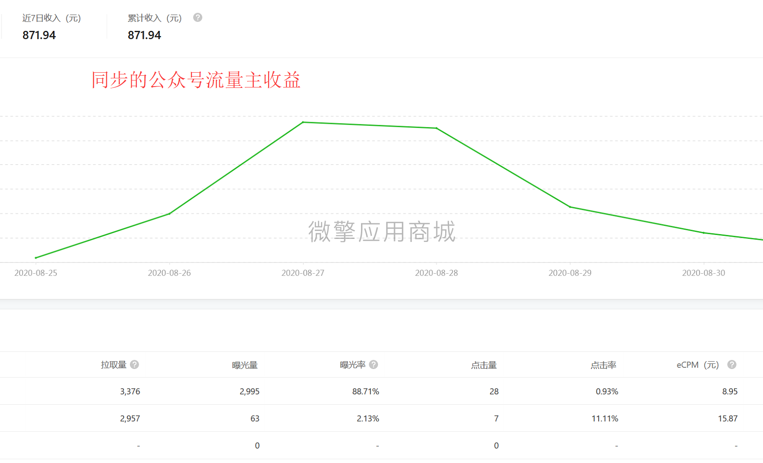Click the 累计收入 value 871.94
This screenshot has width=763, height=463.
click(x=144, y=35)
